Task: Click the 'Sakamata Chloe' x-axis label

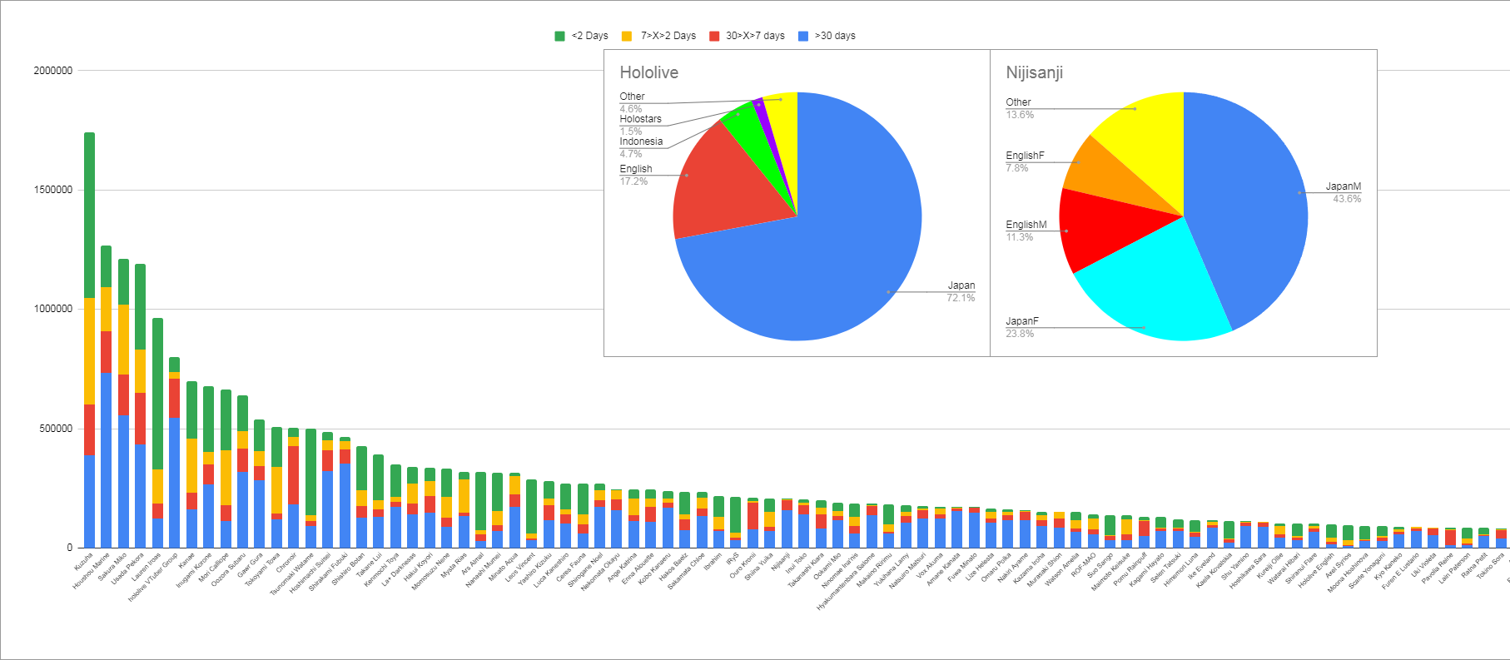Action: coord(686,572)
